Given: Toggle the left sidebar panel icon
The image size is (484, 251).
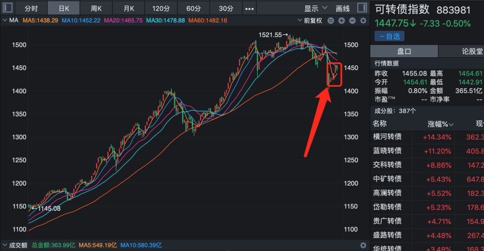Looking at the screenshot, I should pos(8,8).
